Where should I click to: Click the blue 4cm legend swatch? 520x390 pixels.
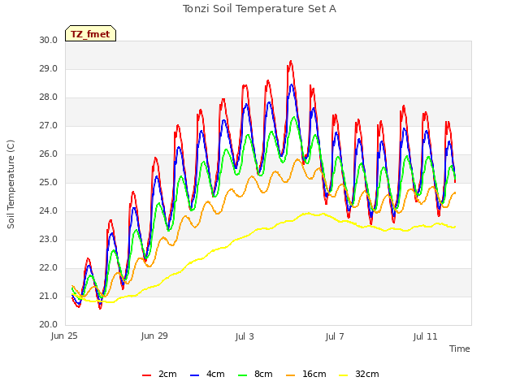click(x=195, y=375)
